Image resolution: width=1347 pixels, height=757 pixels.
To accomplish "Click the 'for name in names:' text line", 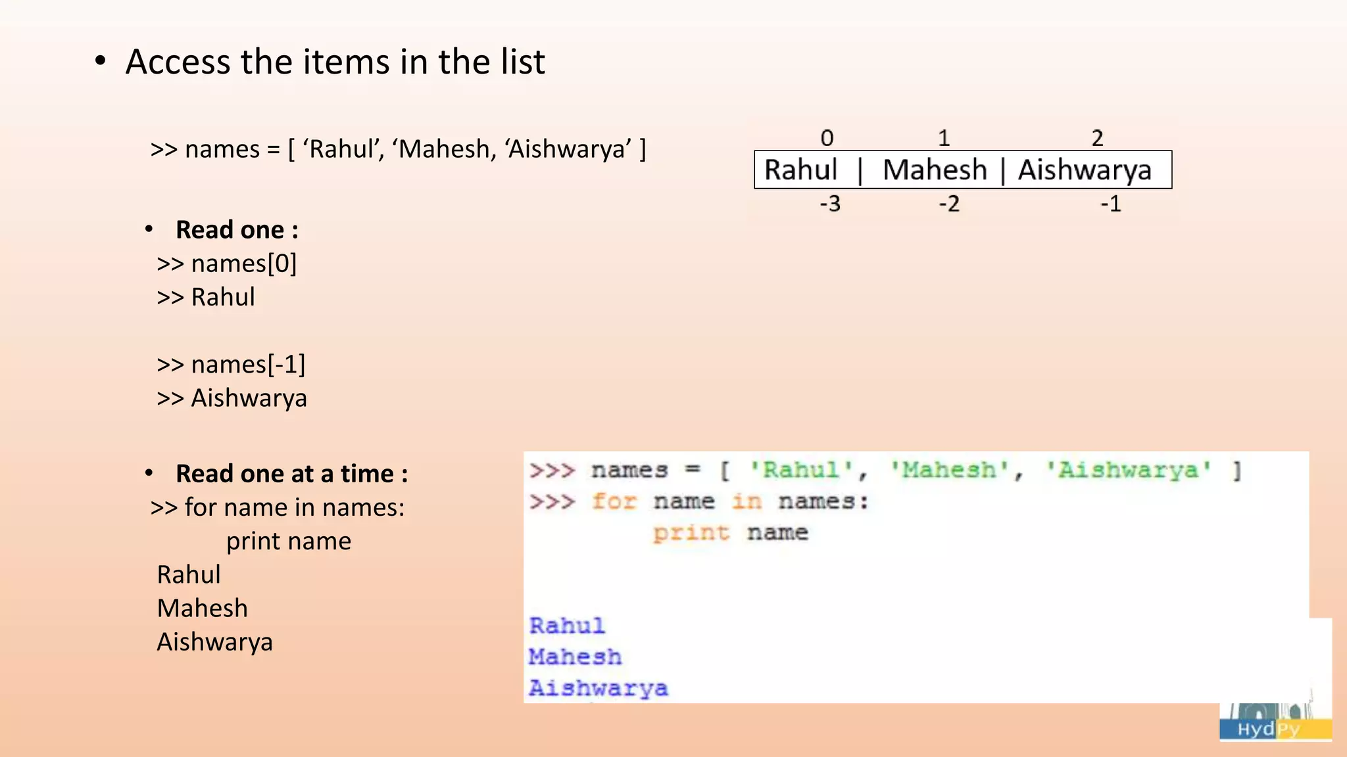I will tap(278, 507).
